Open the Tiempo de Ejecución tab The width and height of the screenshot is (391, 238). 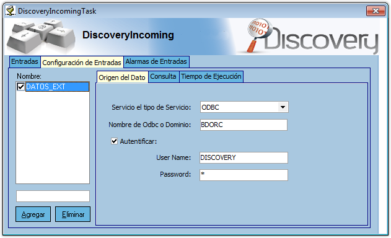211,77
